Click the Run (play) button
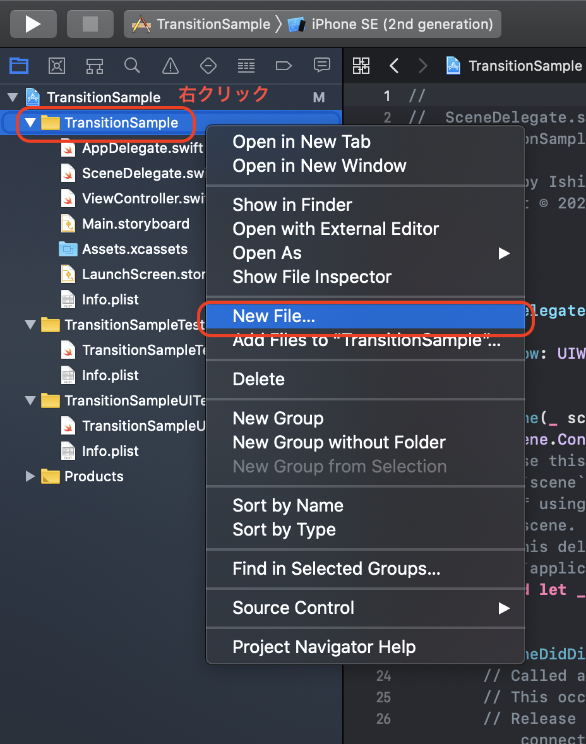This screenshot has height=744, width=586. [x=33, y=24]
